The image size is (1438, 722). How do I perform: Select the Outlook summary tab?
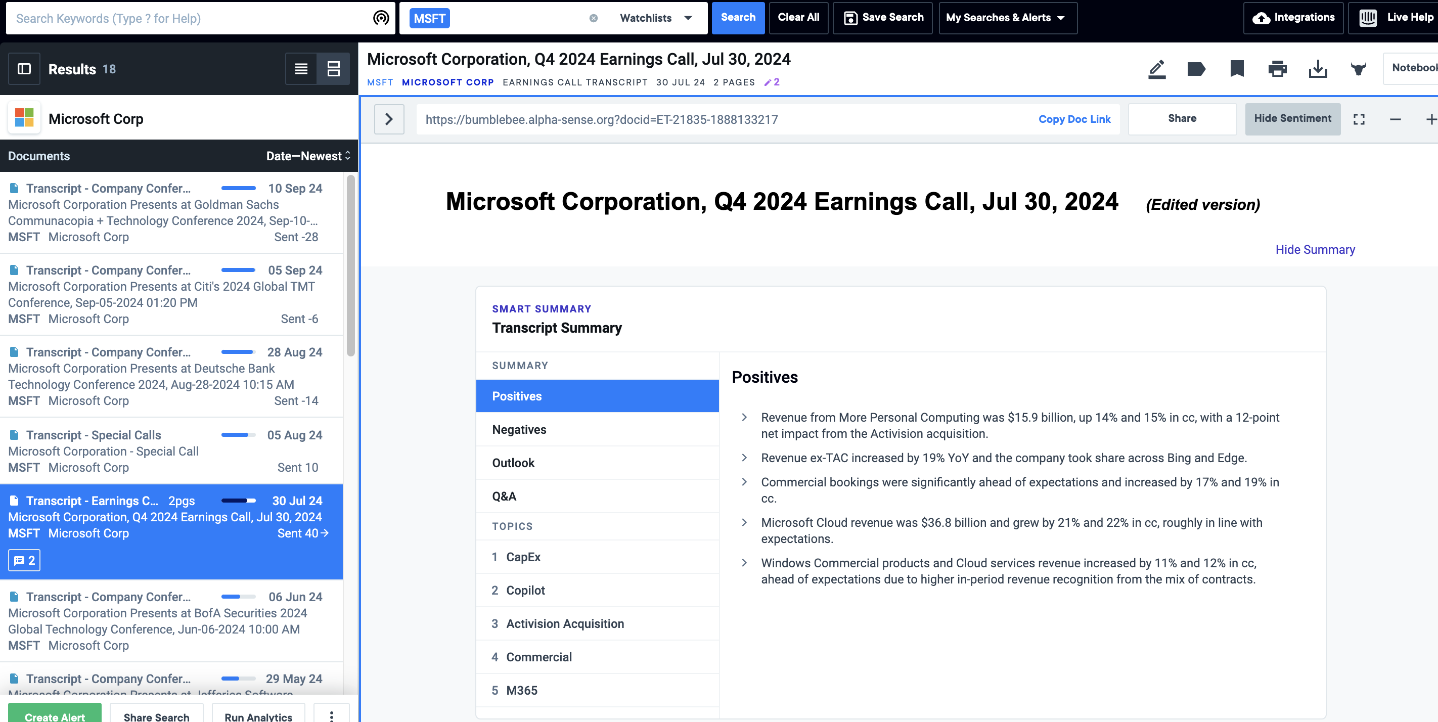pyautogui.click(x=597, y=463)
